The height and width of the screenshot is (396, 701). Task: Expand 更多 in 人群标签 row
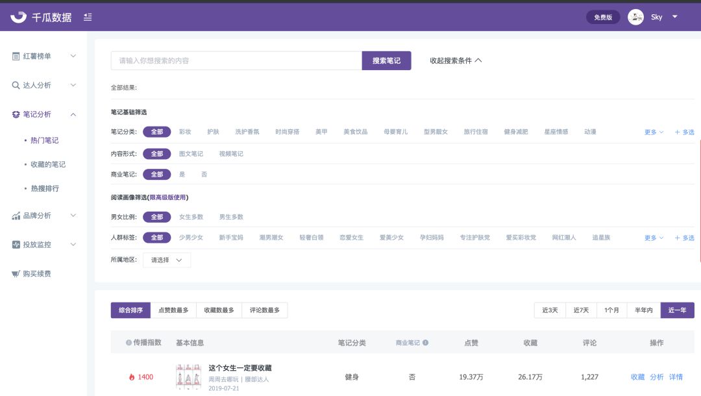click(654, 238)
